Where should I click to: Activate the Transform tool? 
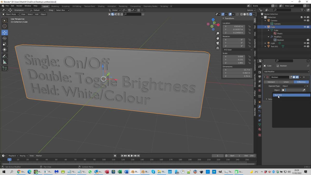(x=5, y=50)
